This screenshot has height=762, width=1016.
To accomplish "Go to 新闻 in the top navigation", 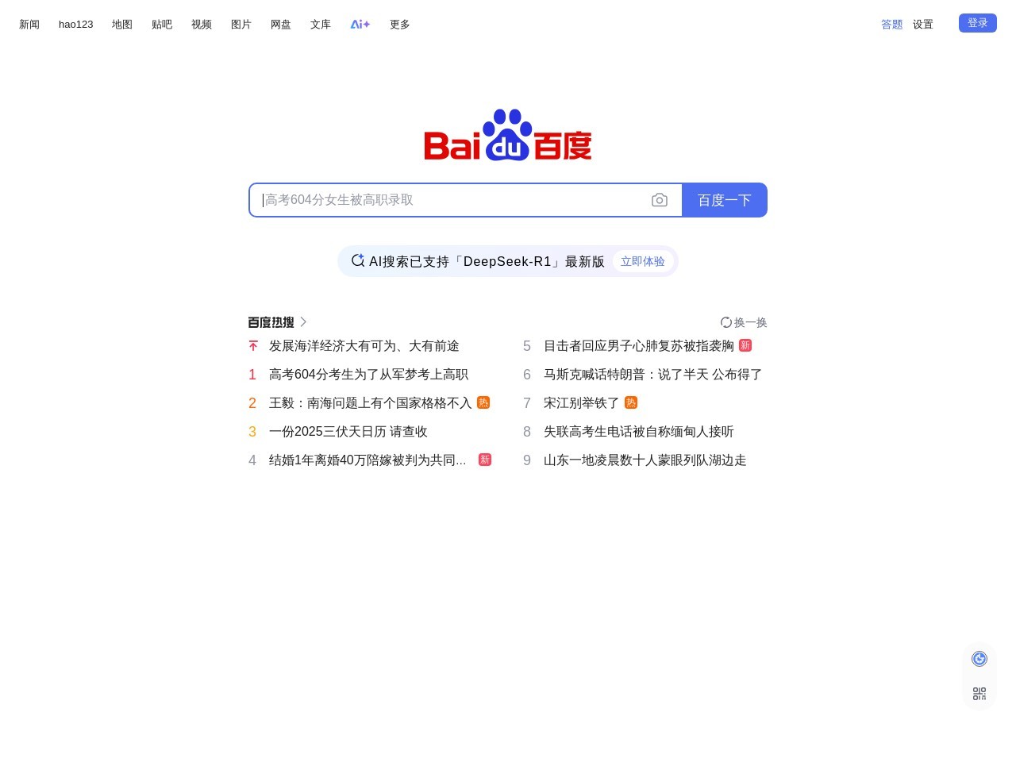I will coord(29,25).
